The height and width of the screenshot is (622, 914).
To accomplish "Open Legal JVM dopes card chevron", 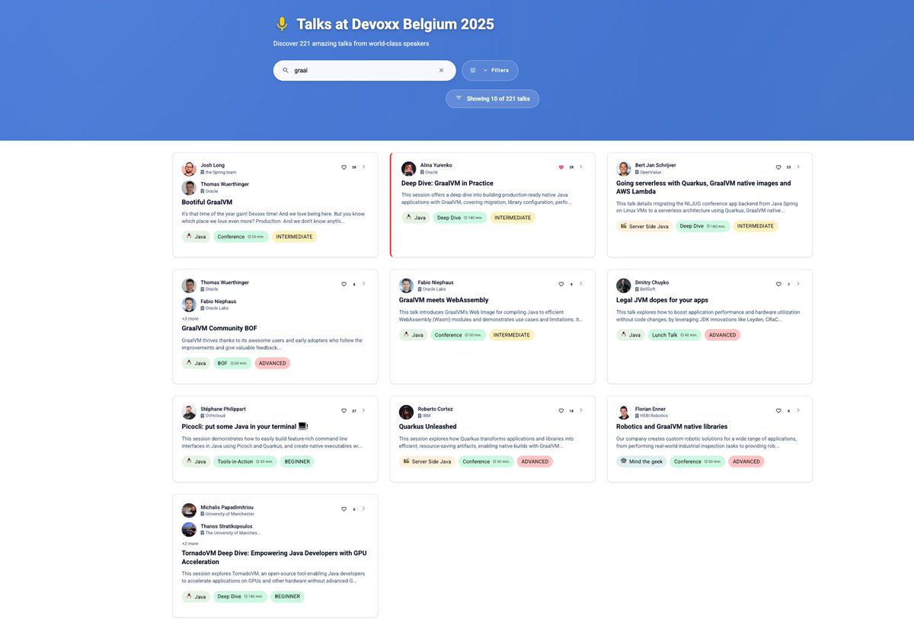I will click(x=798, y=284).
